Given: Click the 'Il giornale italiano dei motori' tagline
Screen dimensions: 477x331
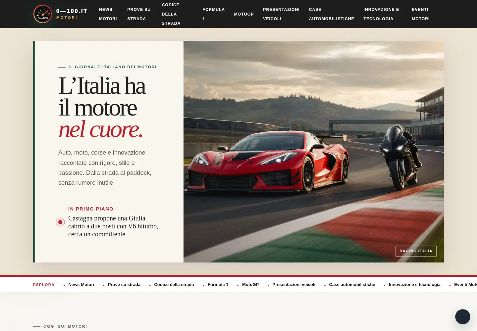Looking at the screenshot, I should pyautogui.click(x=113, y=67).
